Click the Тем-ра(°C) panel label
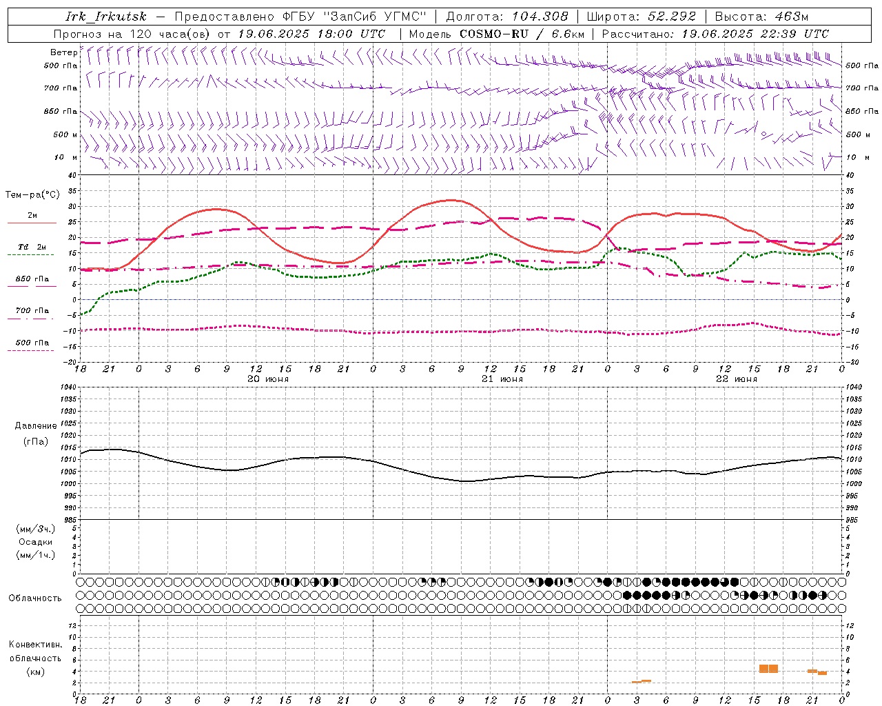The width and height of the screenshot is (882, 706). (x=32, y=195)
